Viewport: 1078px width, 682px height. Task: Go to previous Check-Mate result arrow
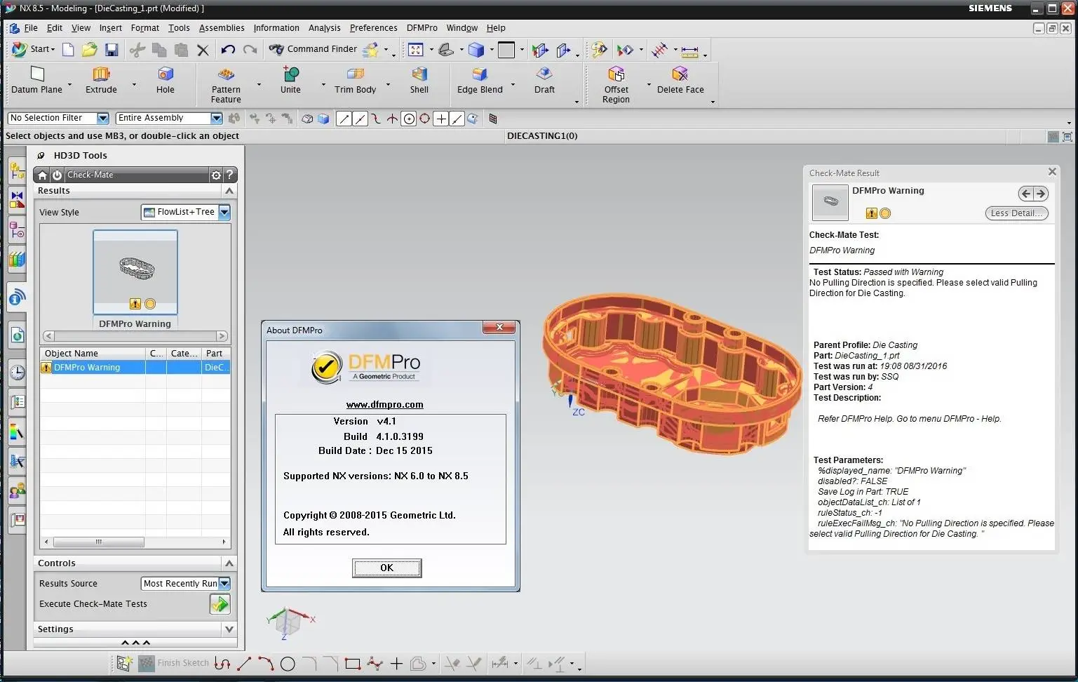[x=1026, y=194]
